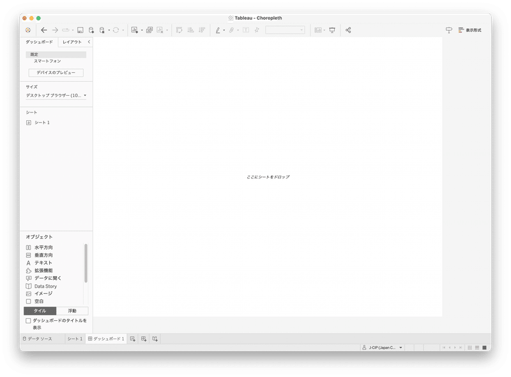Switch to the レイアウト pane tab

point(72,42)
